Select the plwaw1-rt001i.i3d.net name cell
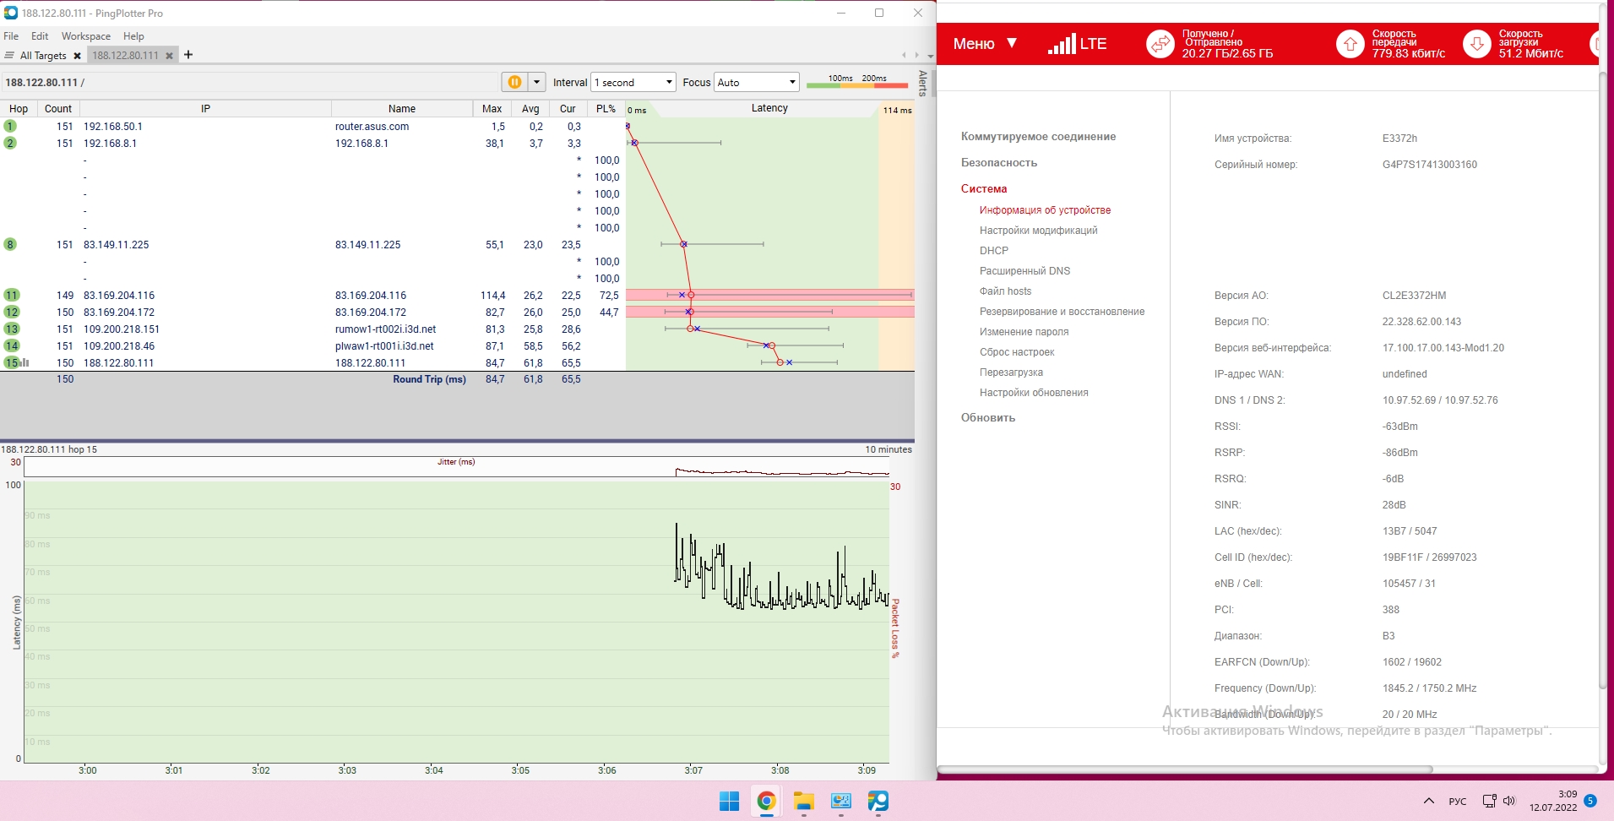 click(x=384, y=346)
